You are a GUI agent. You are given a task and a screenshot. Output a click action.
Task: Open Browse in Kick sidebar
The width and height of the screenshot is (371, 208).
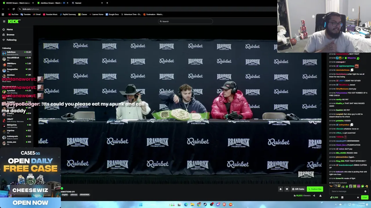8,35
